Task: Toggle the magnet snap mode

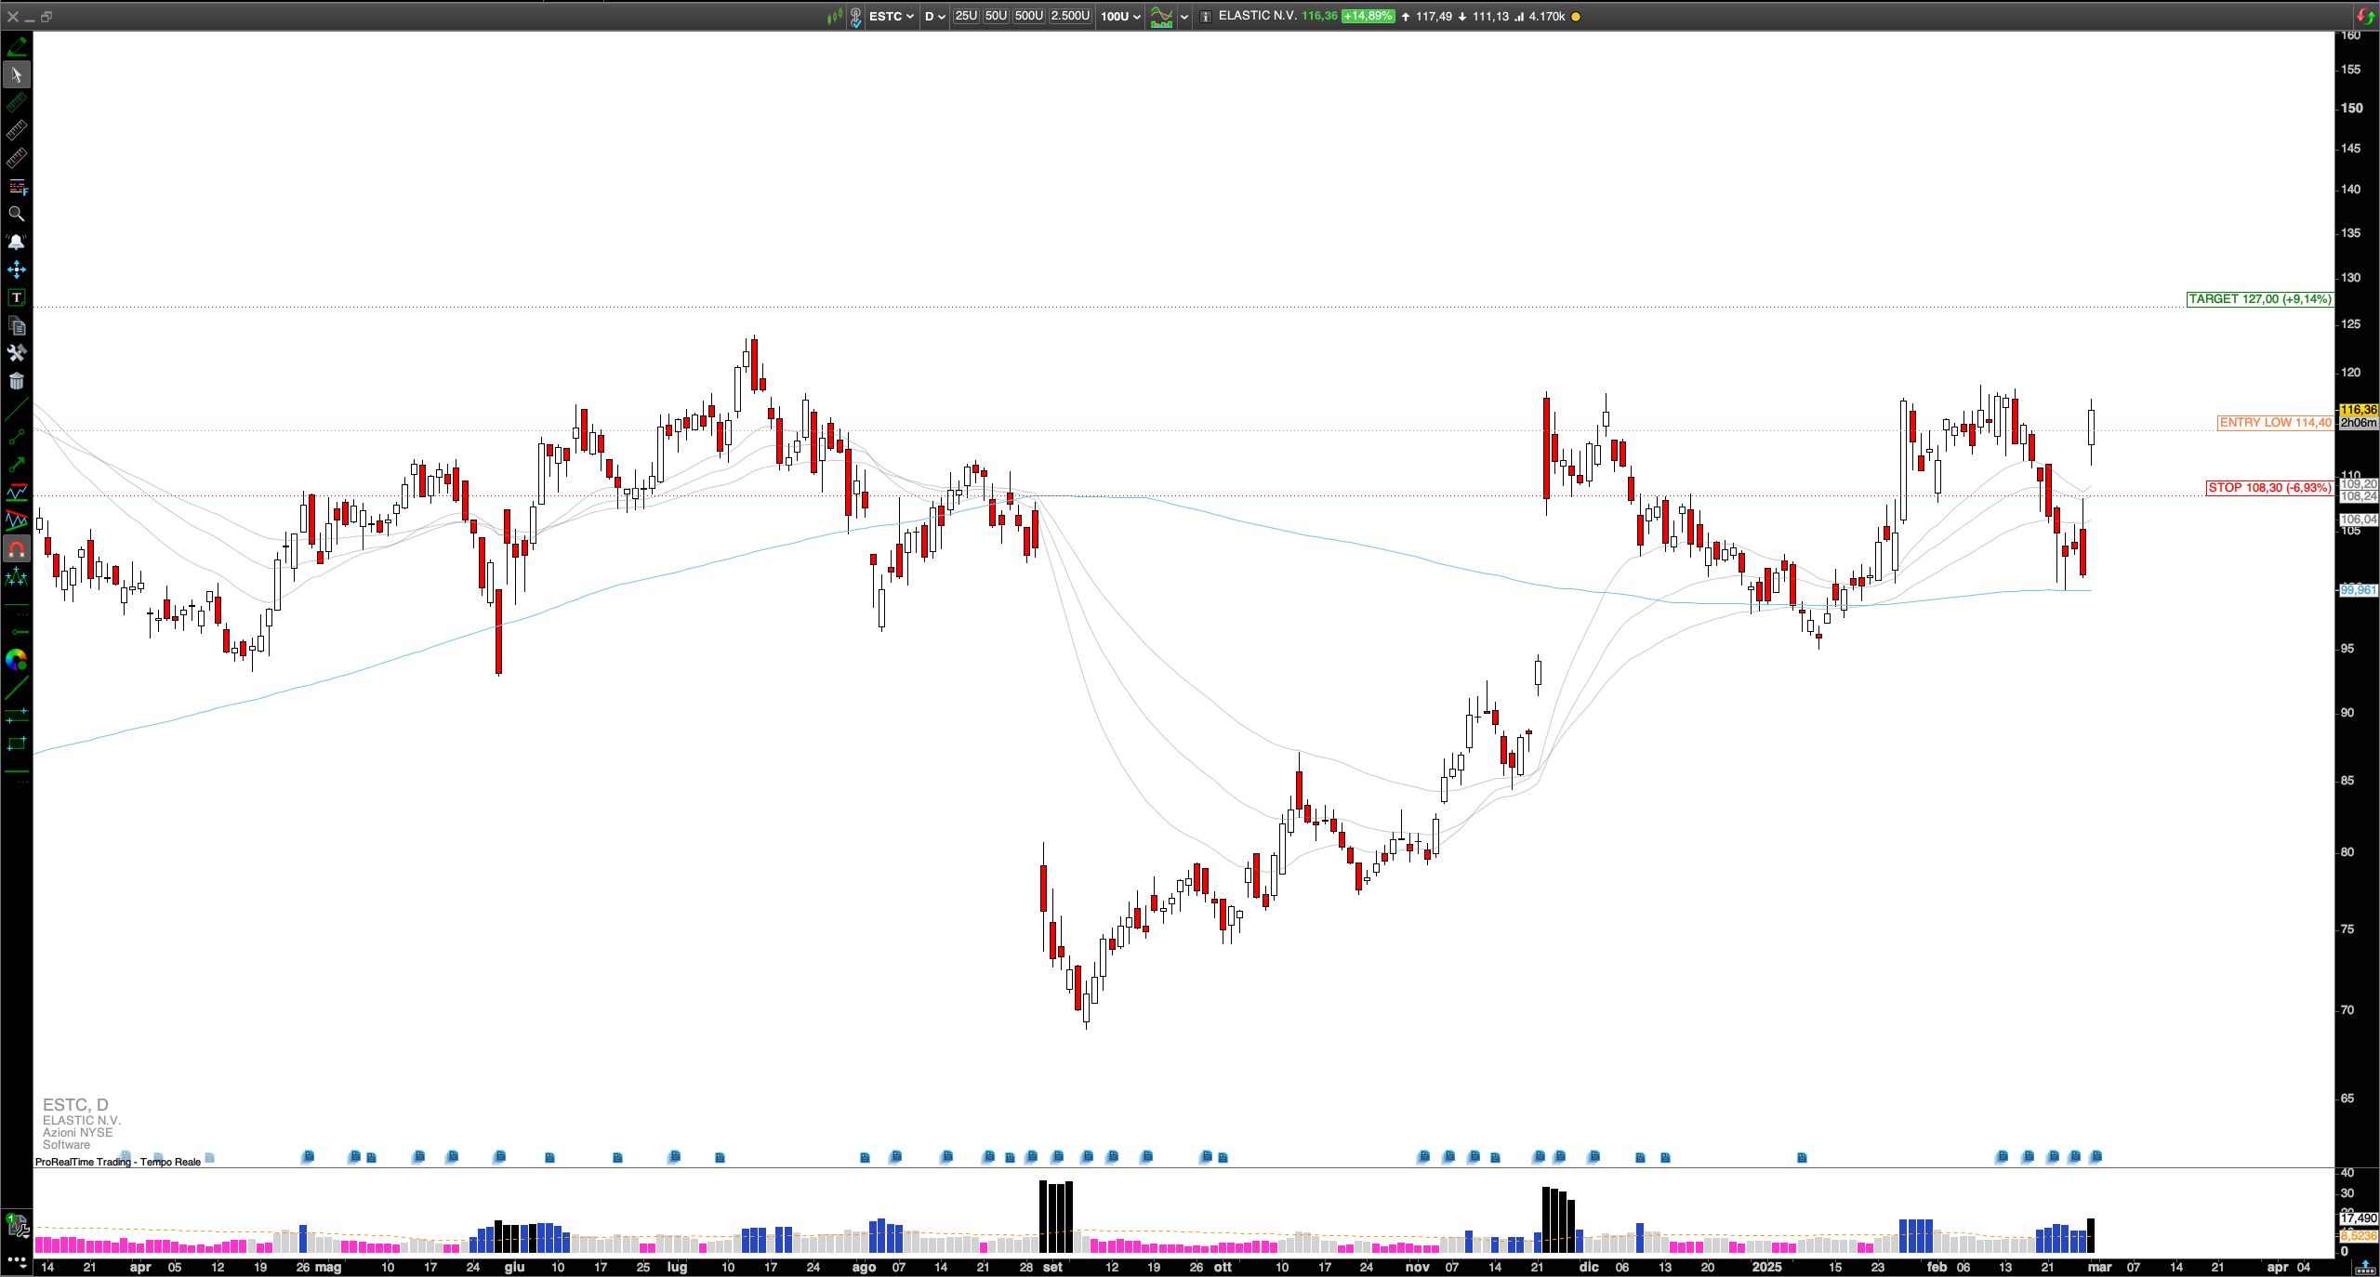Action: pyautogui.click(x=16, y=549)
